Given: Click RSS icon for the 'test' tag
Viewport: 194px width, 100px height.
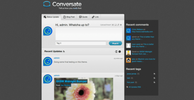Looking at the screenshot, I should 154,78.
